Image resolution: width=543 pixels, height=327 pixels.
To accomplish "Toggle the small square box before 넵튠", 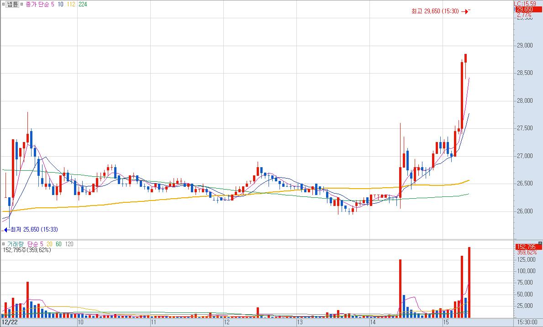I will (x=3, y=5).
